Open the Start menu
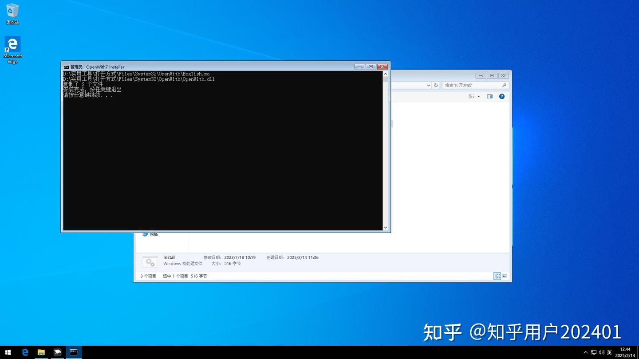 click(8, 352)
